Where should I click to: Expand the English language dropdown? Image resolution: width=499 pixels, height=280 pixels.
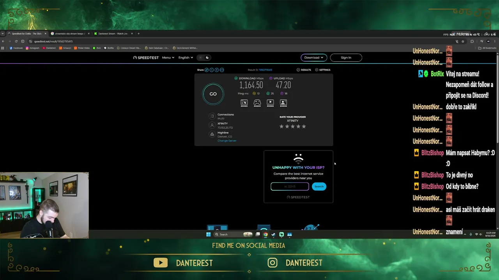[x=186, y=58]
